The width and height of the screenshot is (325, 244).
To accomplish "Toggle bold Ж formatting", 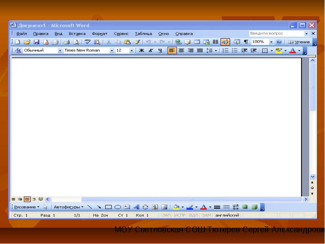I will (141, 50).
